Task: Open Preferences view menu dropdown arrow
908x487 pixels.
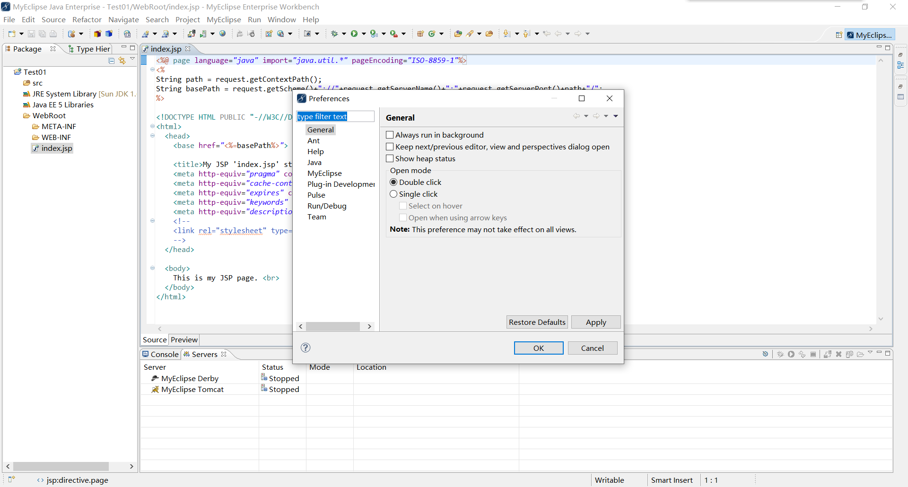Action: click(x=616, y=116)
